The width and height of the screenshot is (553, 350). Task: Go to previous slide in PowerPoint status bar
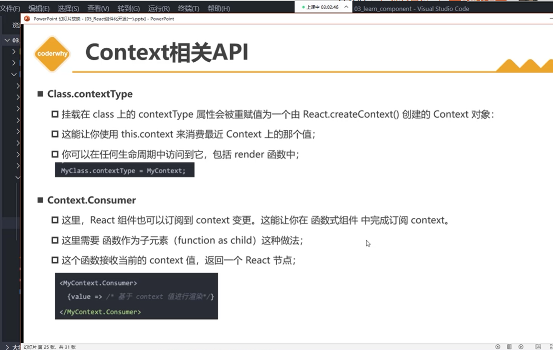click(497, 347)
